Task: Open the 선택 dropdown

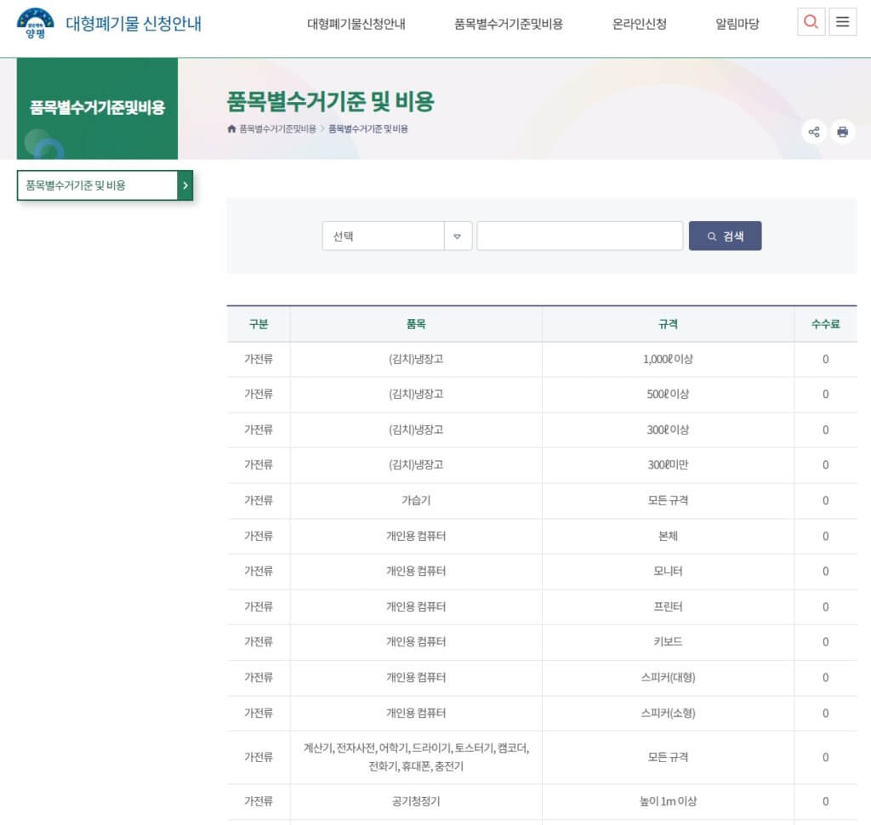Action: tap(396, 236)
